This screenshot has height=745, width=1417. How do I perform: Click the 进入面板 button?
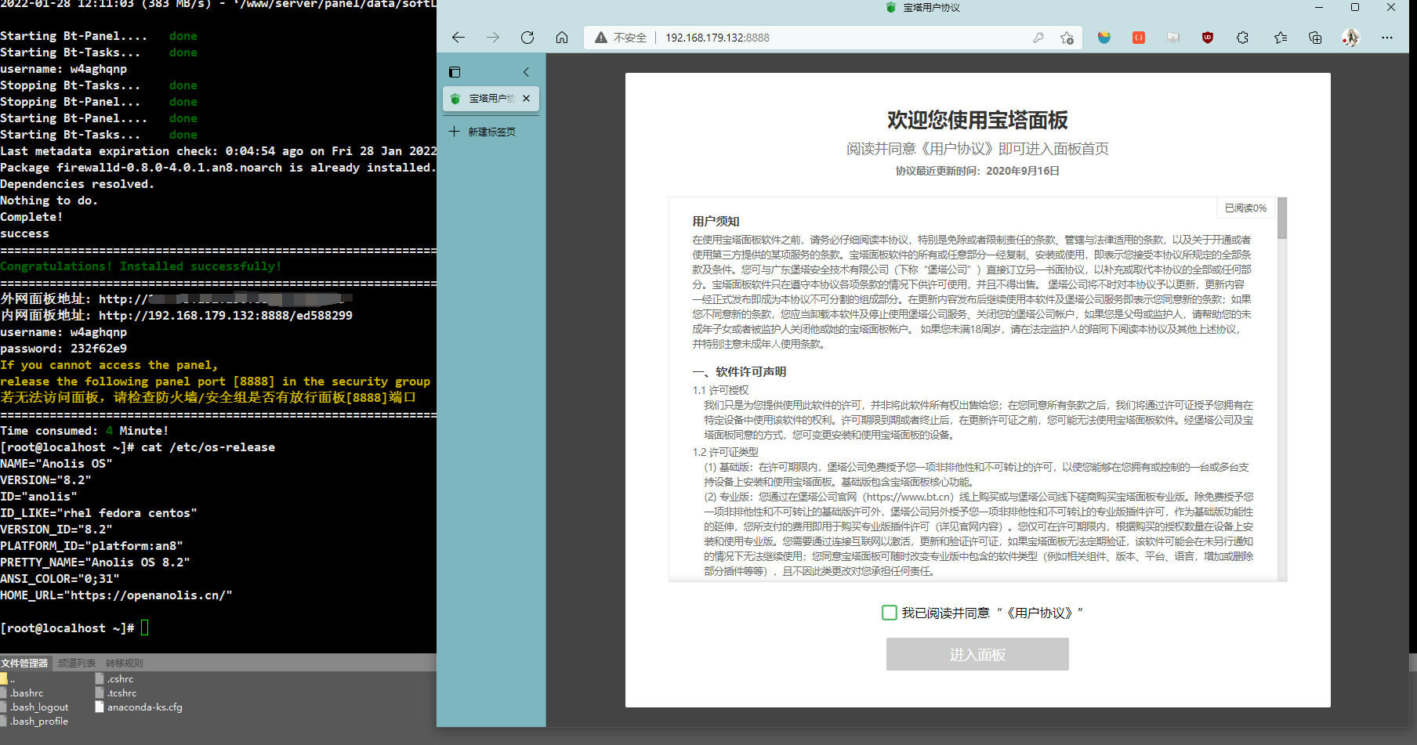point(977,654)
